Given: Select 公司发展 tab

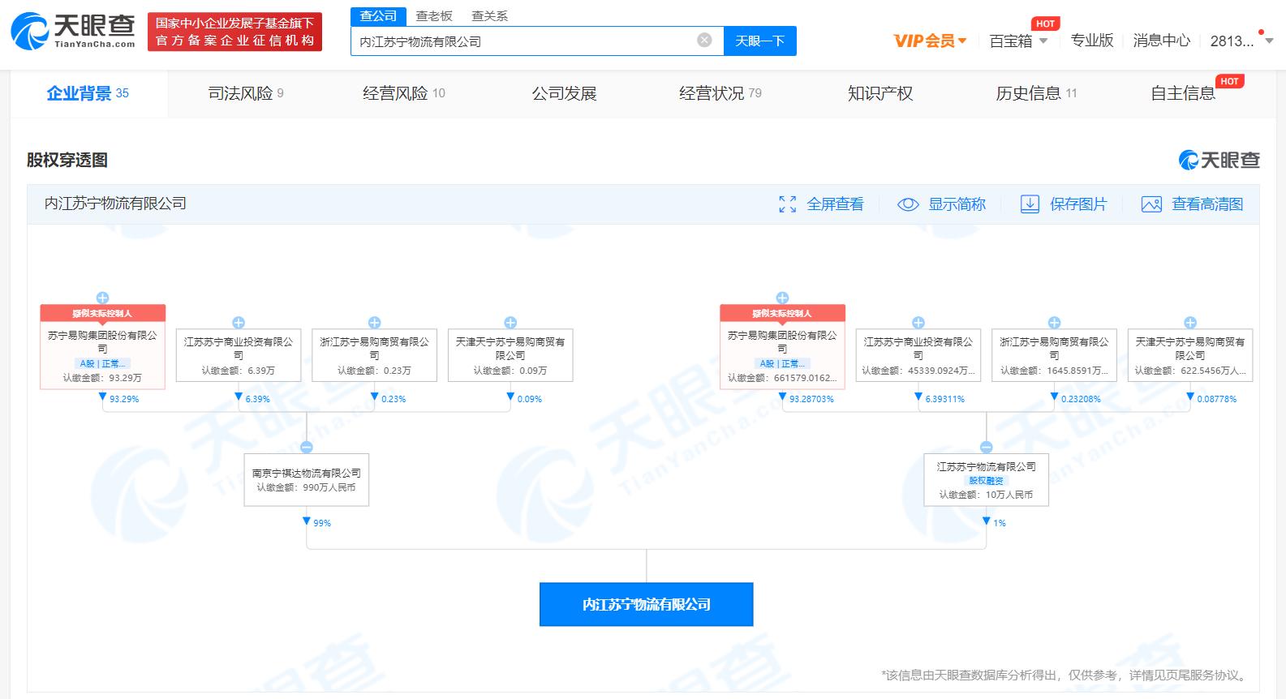Looking at the screenshot, I should [564, 93].
